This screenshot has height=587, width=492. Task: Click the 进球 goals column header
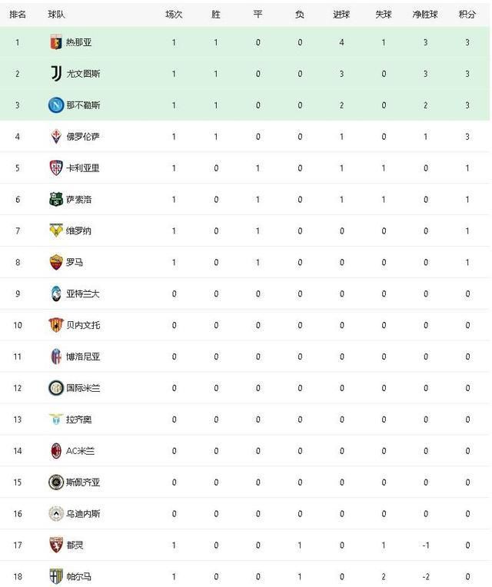click(341, 15)
